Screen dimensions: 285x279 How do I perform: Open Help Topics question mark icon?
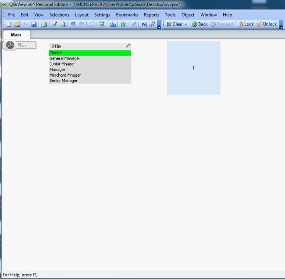click(x=144, y=24)
